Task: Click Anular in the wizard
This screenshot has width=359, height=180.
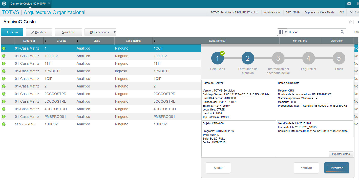Action: [218, 168]
